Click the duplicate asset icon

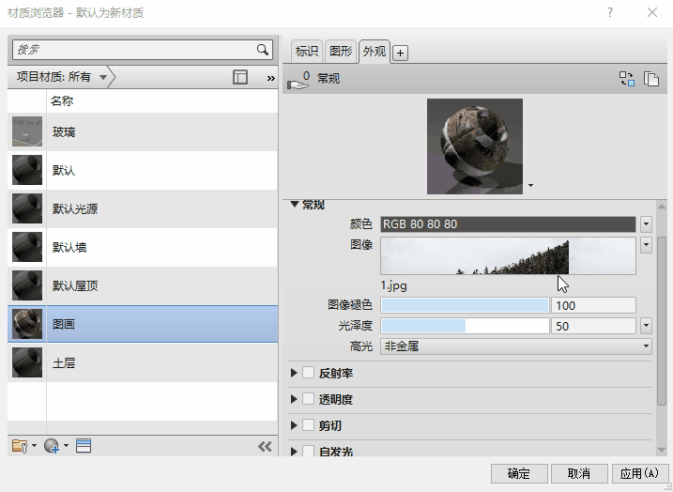(651, 79)
